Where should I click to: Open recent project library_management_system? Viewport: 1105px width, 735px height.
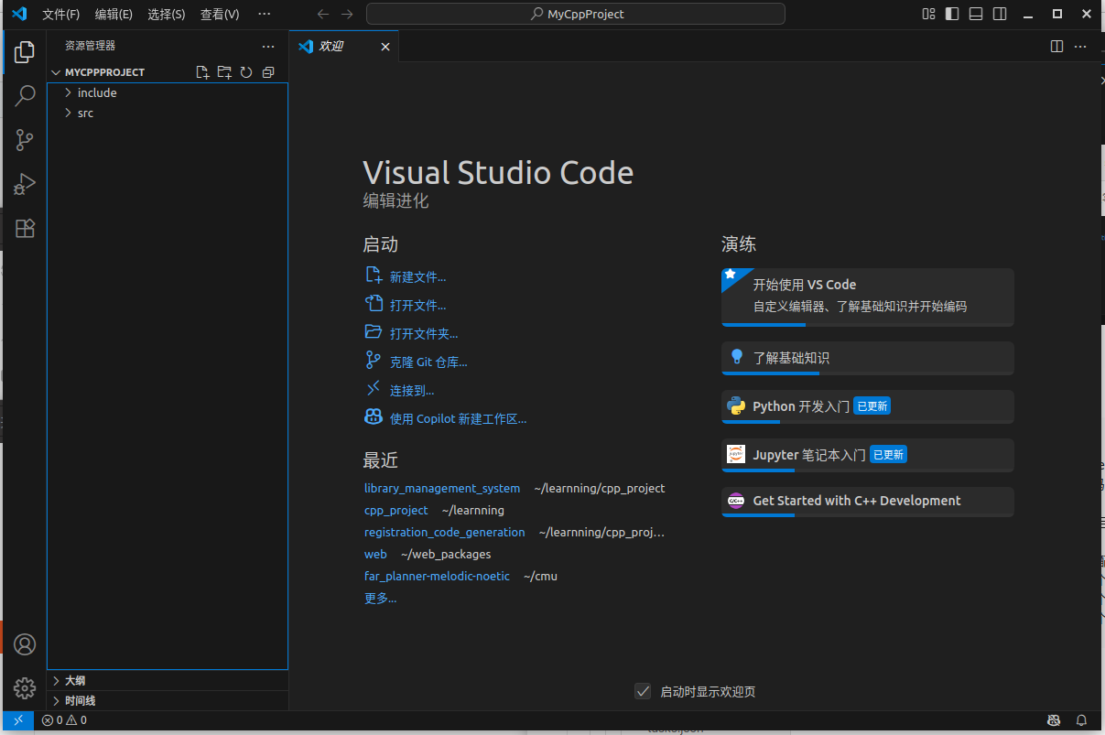click(x=441, y=489)
